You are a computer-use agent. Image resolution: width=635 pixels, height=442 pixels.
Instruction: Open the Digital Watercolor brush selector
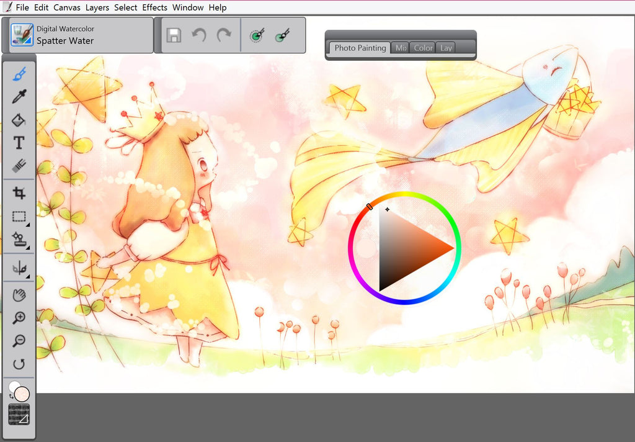pyautogui.click(x=22, y=35)
